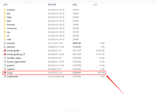Image resolution: width=157 pixels, height=112 pixels.
Task: Click the autorun setup info icon
Action: [x=5, y=47]
